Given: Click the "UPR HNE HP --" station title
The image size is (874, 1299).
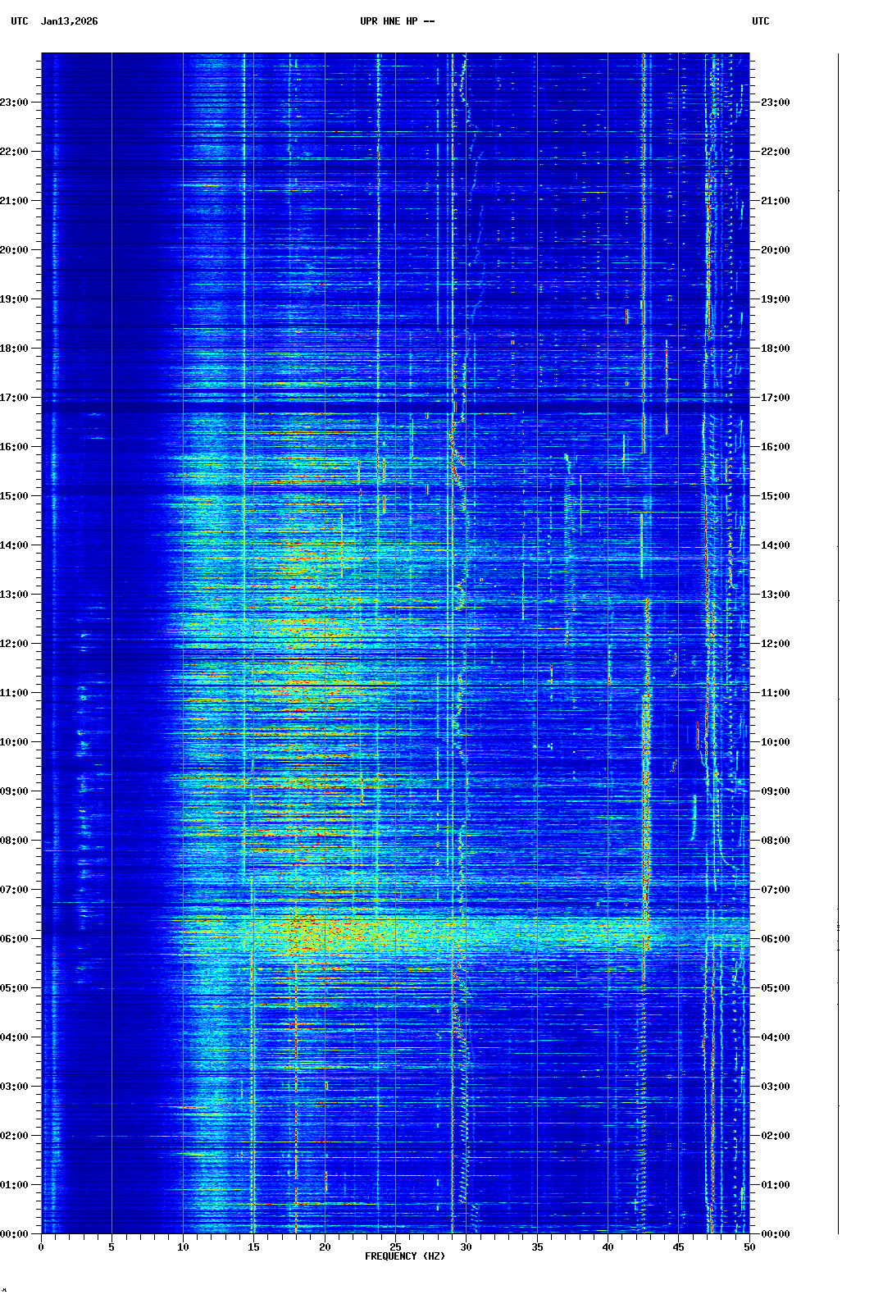Looking at the screenshot, I should pyautogui.click(x=397, y=21).
